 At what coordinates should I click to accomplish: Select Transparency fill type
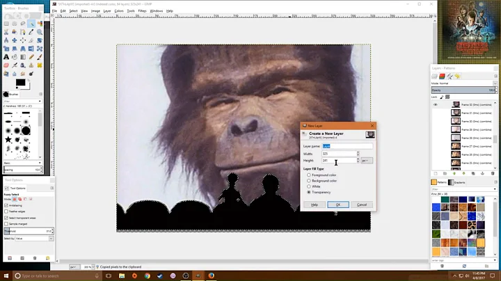coord(309,192)
